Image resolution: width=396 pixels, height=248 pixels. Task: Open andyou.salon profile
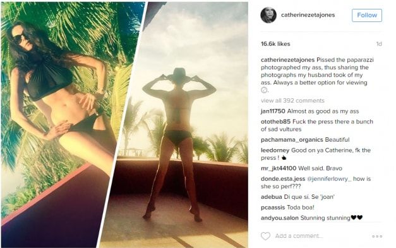(280, 218)
